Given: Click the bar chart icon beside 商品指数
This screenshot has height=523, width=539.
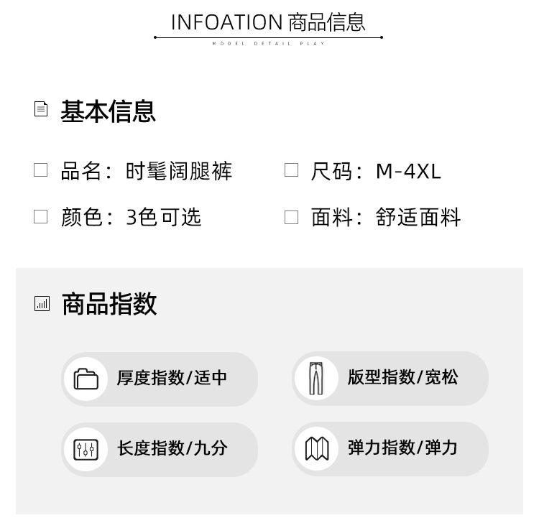Looking at the screenshot, I should click(42, 303).
